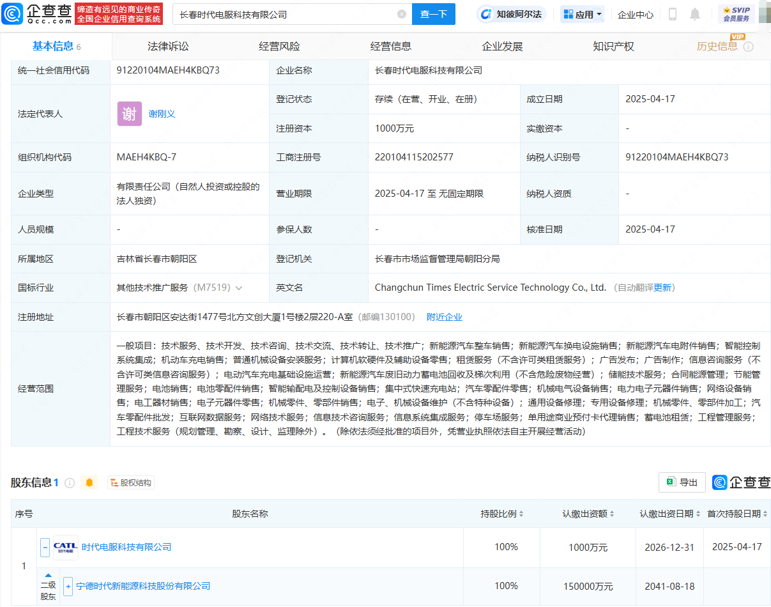The width and height of the screenshot is (771, 607).
Task: Click the 150000万元 capital cell
Action: point(588,586)
